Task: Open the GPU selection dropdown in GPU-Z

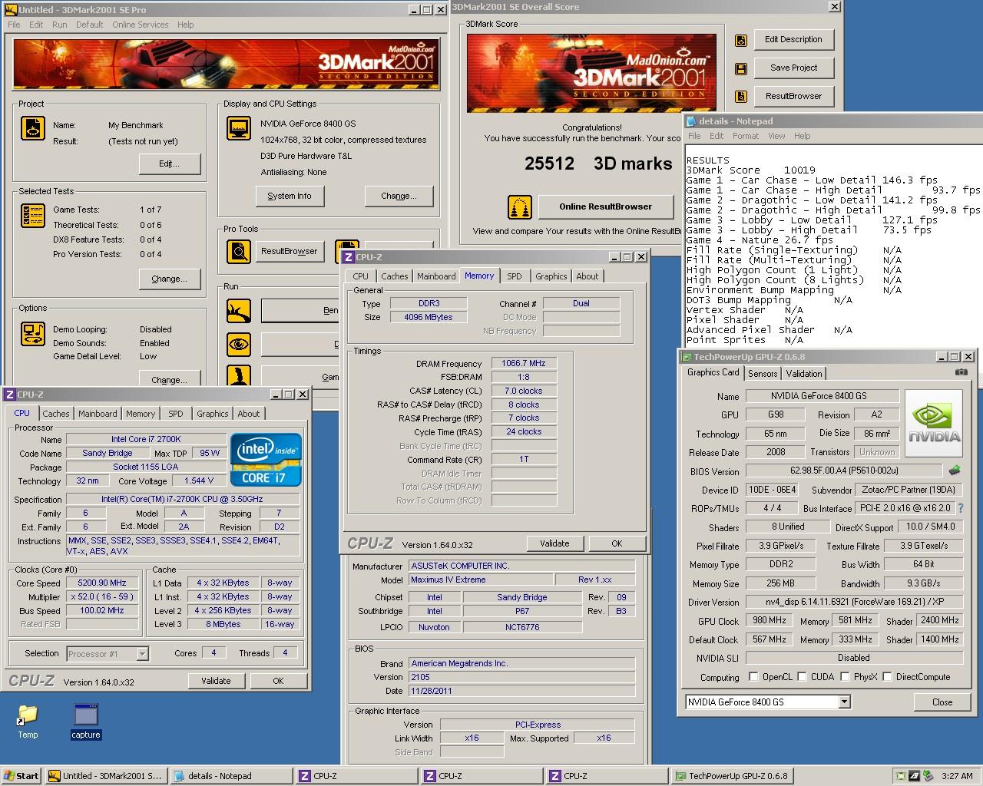Action: tap(844, 702)
